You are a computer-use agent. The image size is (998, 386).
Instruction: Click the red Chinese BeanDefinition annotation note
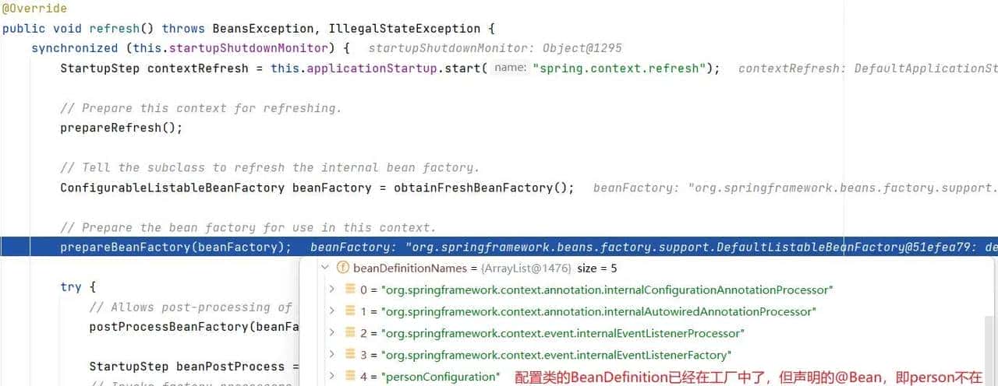(x=748, y=377)
